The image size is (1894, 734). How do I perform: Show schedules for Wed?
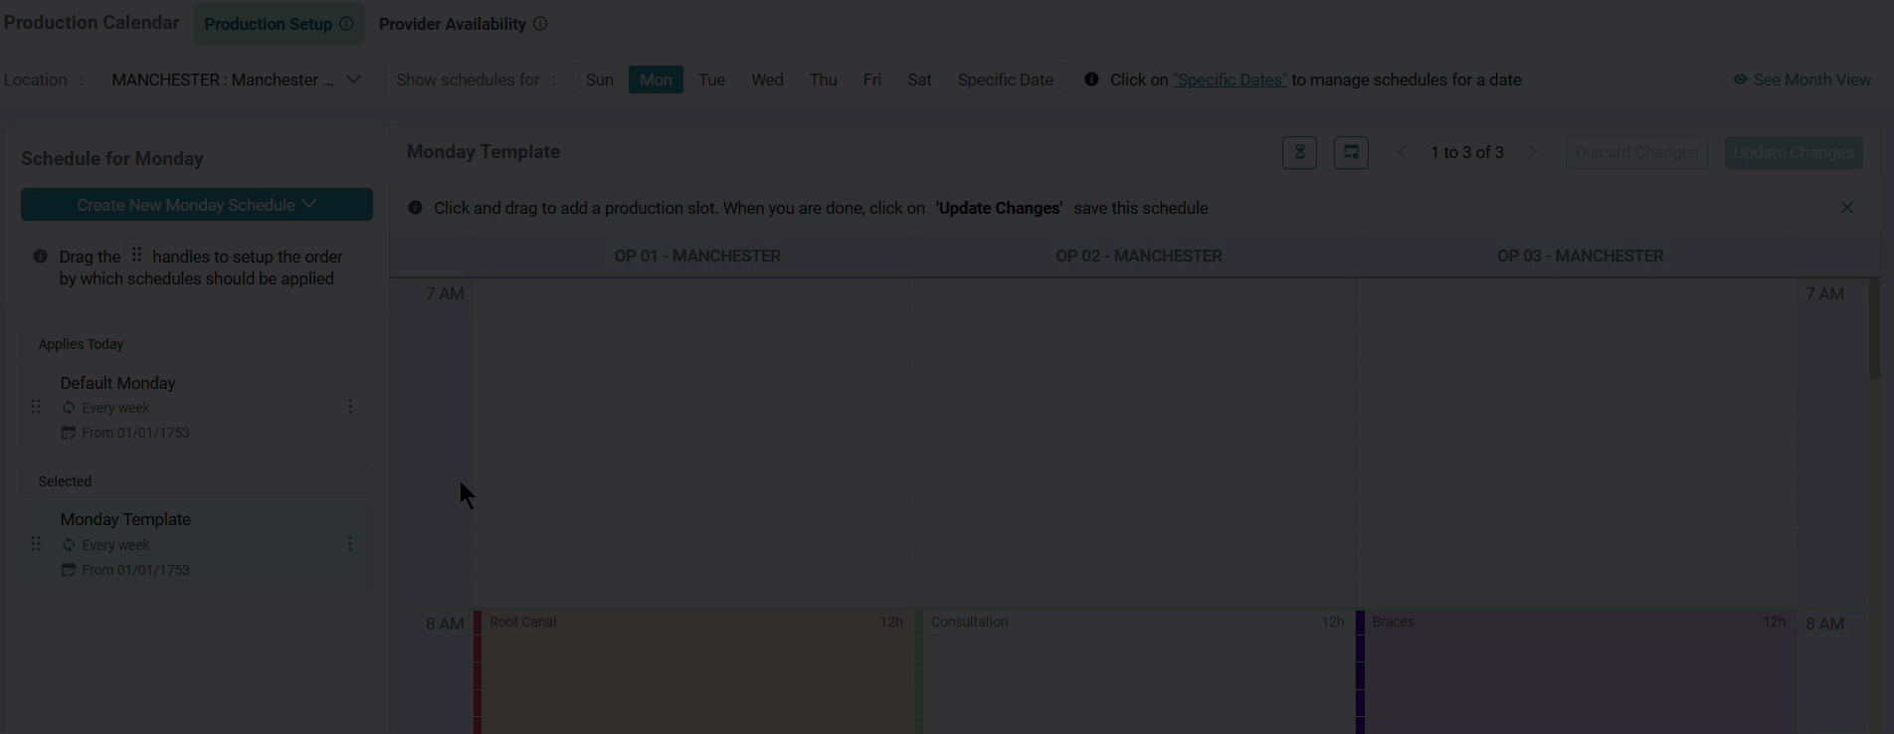[767, 80]
